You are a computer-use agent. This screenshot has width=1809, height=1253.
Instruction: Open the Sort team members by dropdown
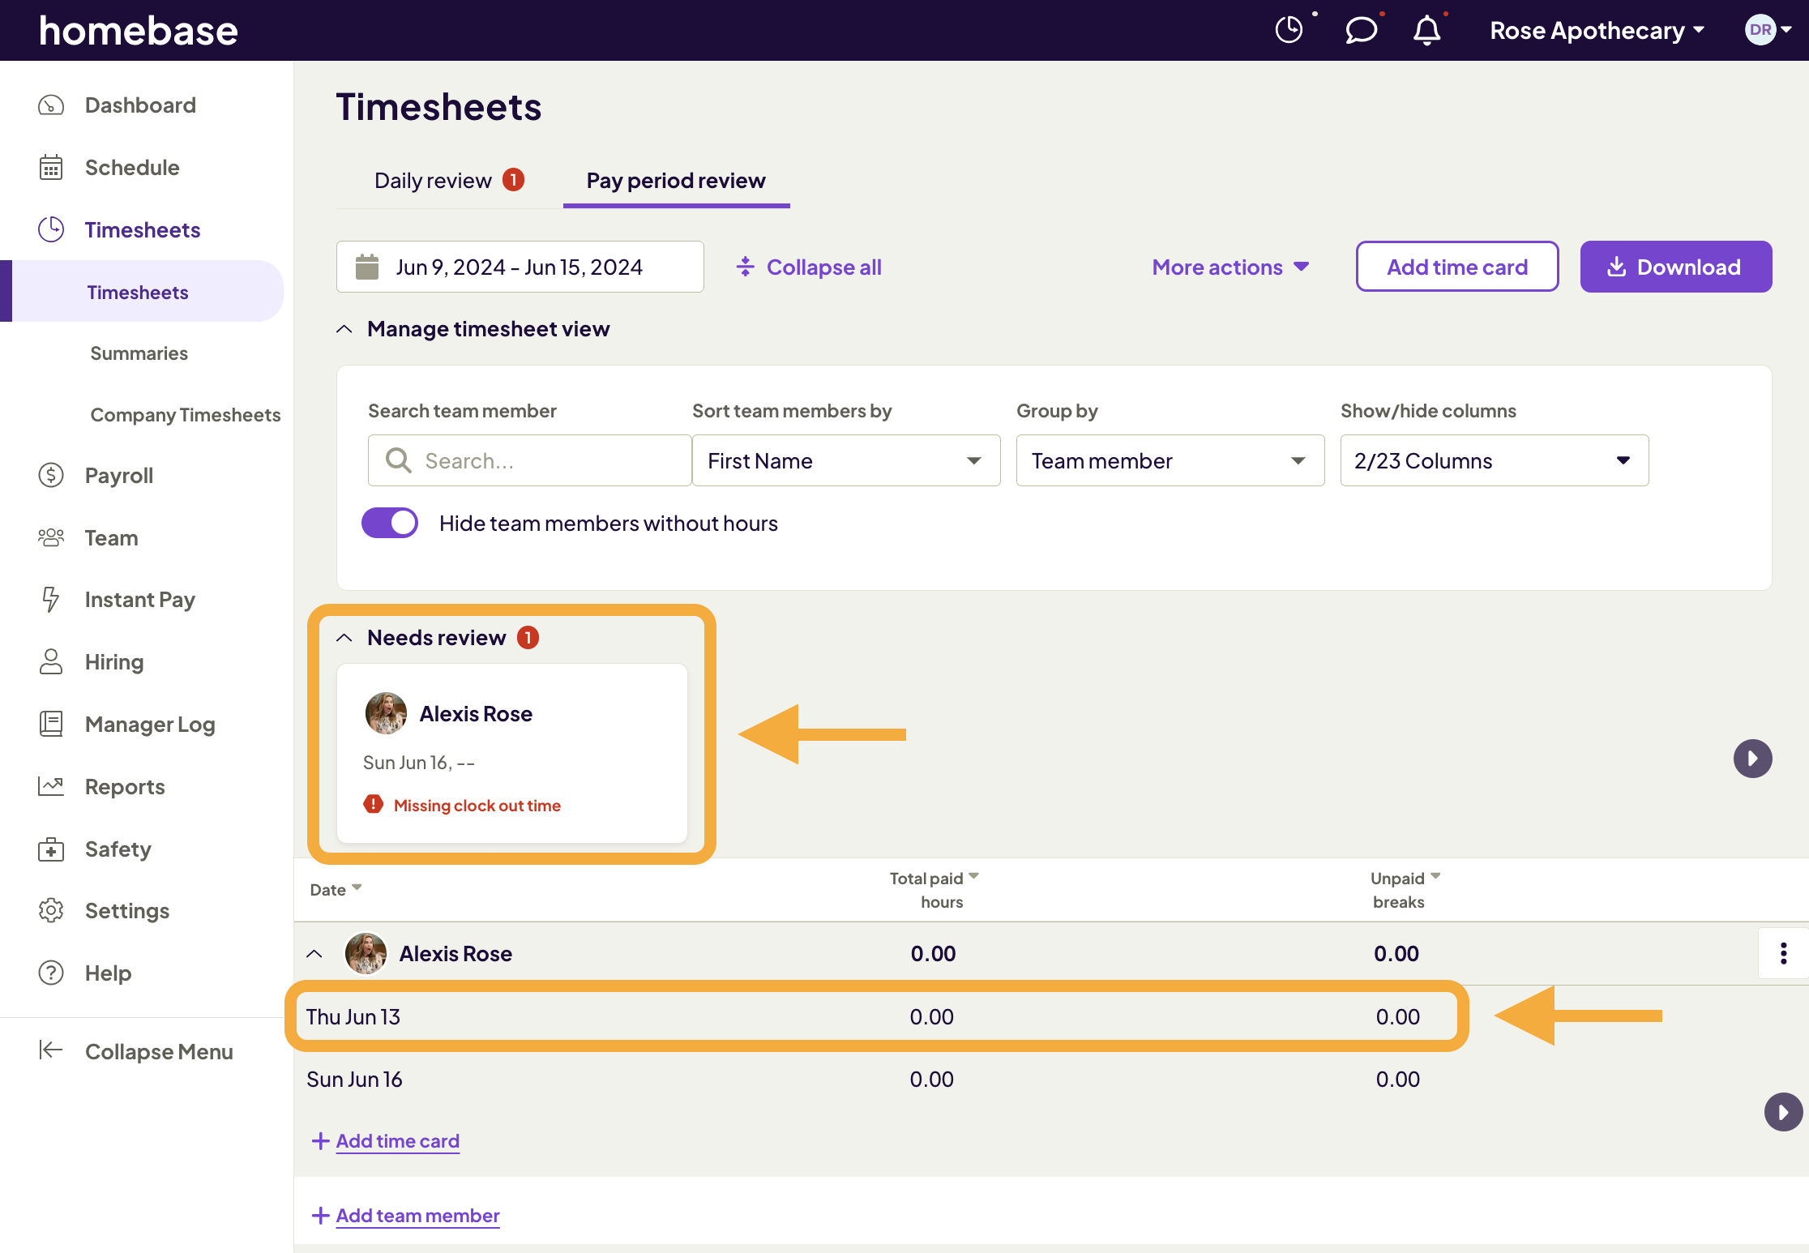tap(845, 460)
